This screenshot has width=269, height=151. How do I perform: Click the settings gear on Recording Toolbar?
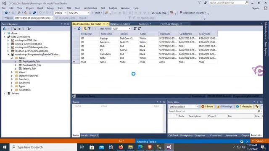point(242,142)
